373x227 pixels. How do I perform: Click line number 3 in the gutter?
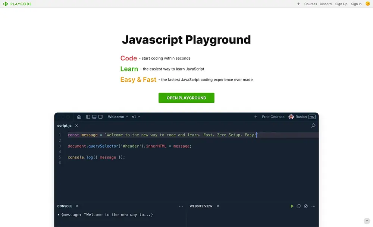pos(60,146)
